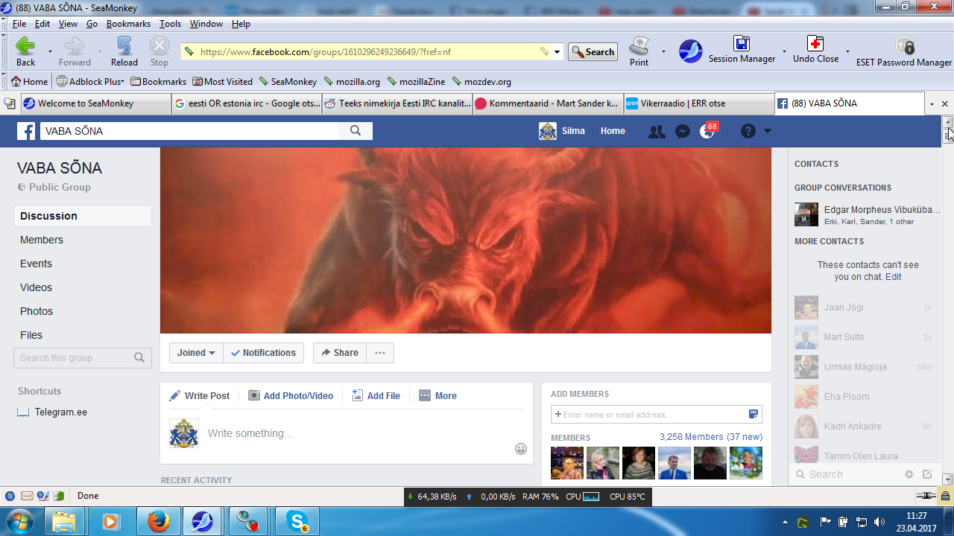This screenshot has height=536, width=954.
Task: Open the three-dot more options next to Share
Action: point(380,353)
